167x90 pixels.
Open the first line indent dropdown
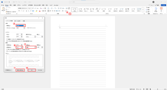point(35,37)
